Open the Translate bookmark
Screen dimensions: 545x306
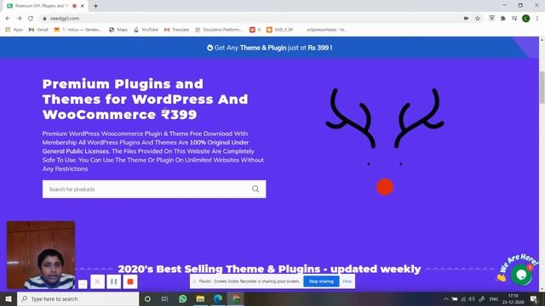(x=176, y=30)
